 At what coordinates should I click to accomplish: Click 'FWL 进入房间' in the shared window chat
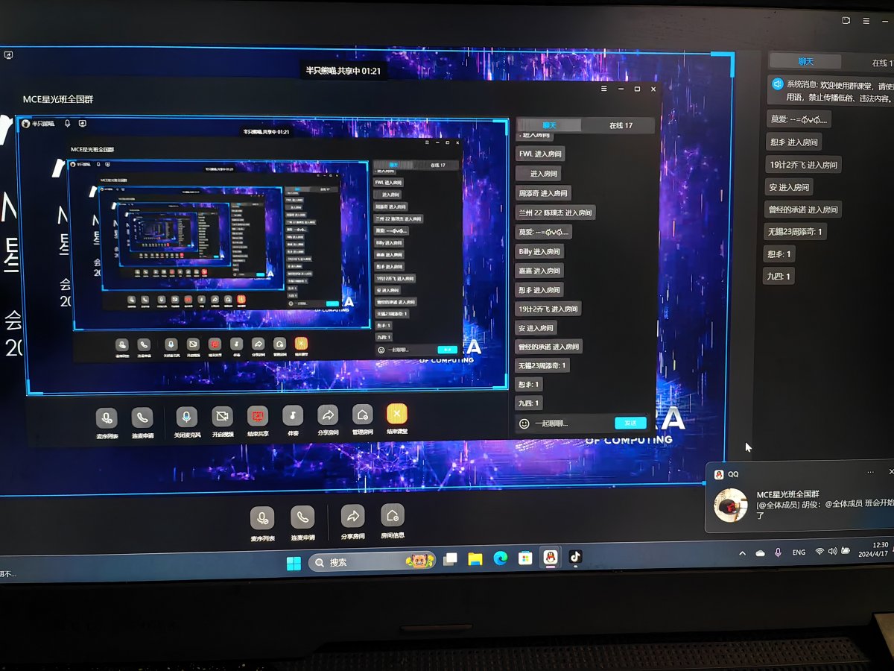click(541, 154)
